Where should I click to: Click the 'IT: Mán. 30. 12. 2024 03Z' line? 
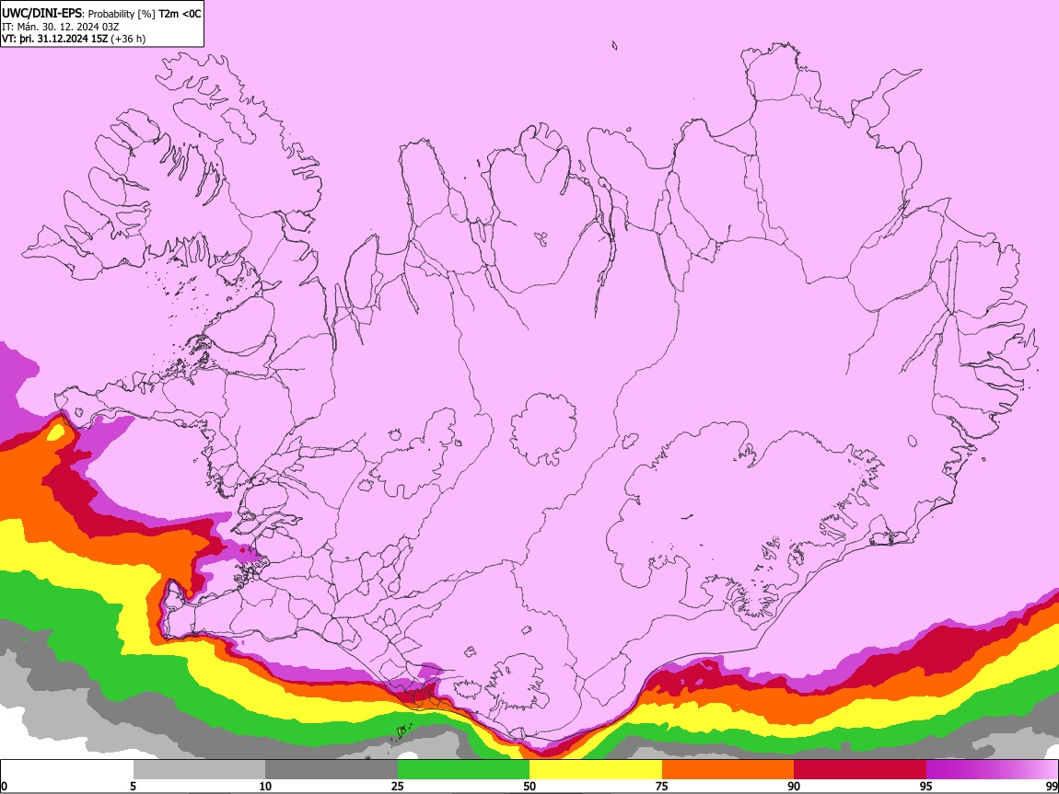60,27
